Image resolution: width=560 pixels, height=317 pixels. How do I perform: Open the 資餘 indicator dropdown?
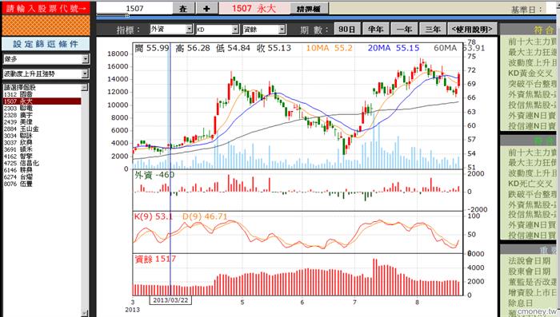[264, 30]
